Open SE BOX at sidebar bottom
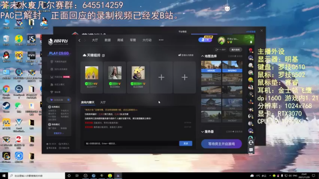319x179 pixels. (51, 144)
